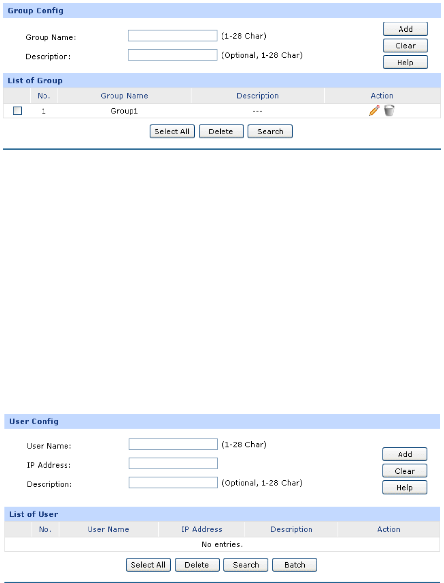Focus the Group Config Description field
The height and width of the screenshot is (583, 444).
point(172,55)
